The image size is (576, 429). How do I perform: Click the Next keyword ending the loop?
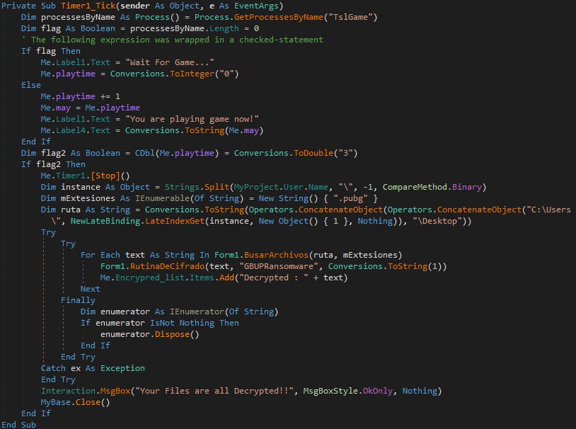tap(91, 289)
